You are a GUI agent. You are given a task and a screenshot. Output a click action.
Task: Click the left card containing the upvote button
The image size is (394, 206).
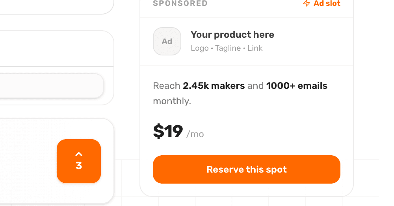[x=28, y=161]
